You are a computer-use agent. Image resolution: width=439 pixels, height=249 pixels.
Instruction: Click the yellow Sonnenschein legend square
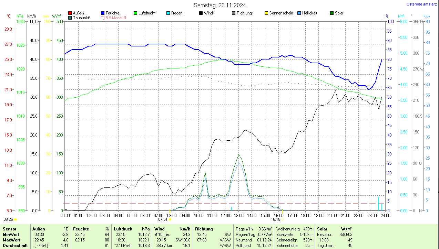[x=266, y=13]
